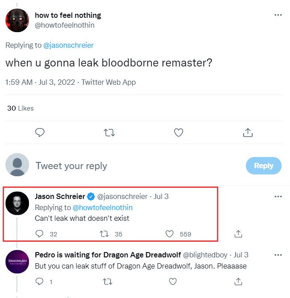This screenshot has height=298, width=290.
Task: Reply to the main bloodborne remaster tweet
Action: click(x=40, y=132)
